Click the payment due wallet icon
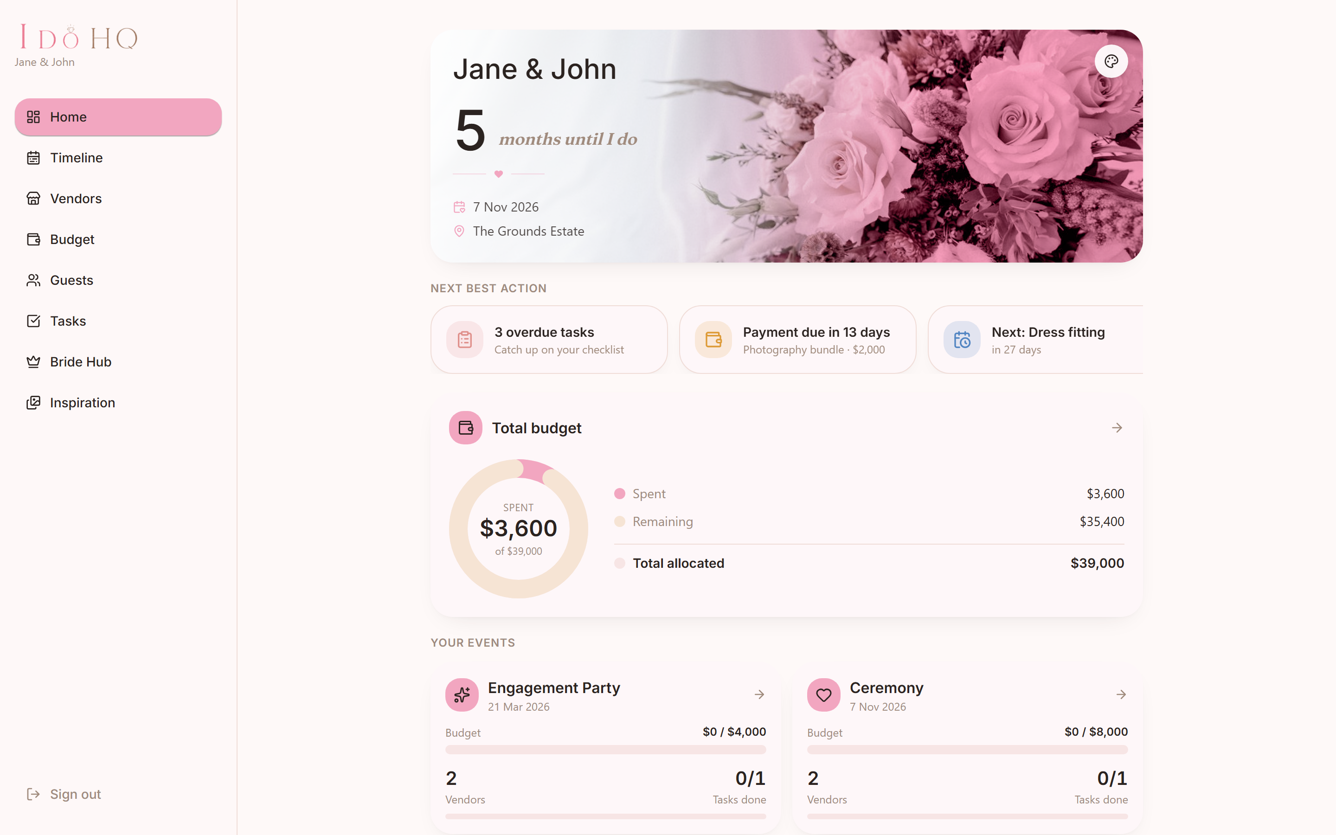This screenshot has width=1336, height=835. tap(713, 340)
